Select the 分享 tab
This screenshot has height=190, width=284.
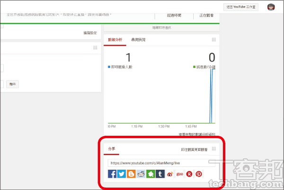click(x=111, y=149)
